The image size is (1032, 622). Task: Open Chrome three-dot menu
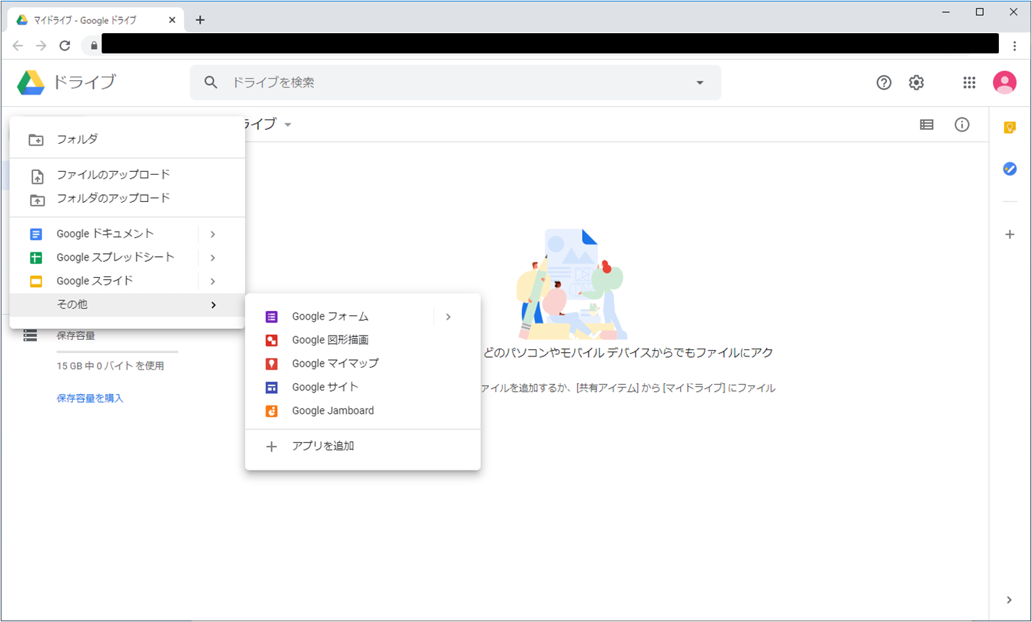coord(1015,45)
